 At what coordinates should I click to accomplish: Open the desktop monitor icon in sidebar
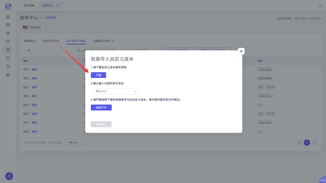pos(8,58)
